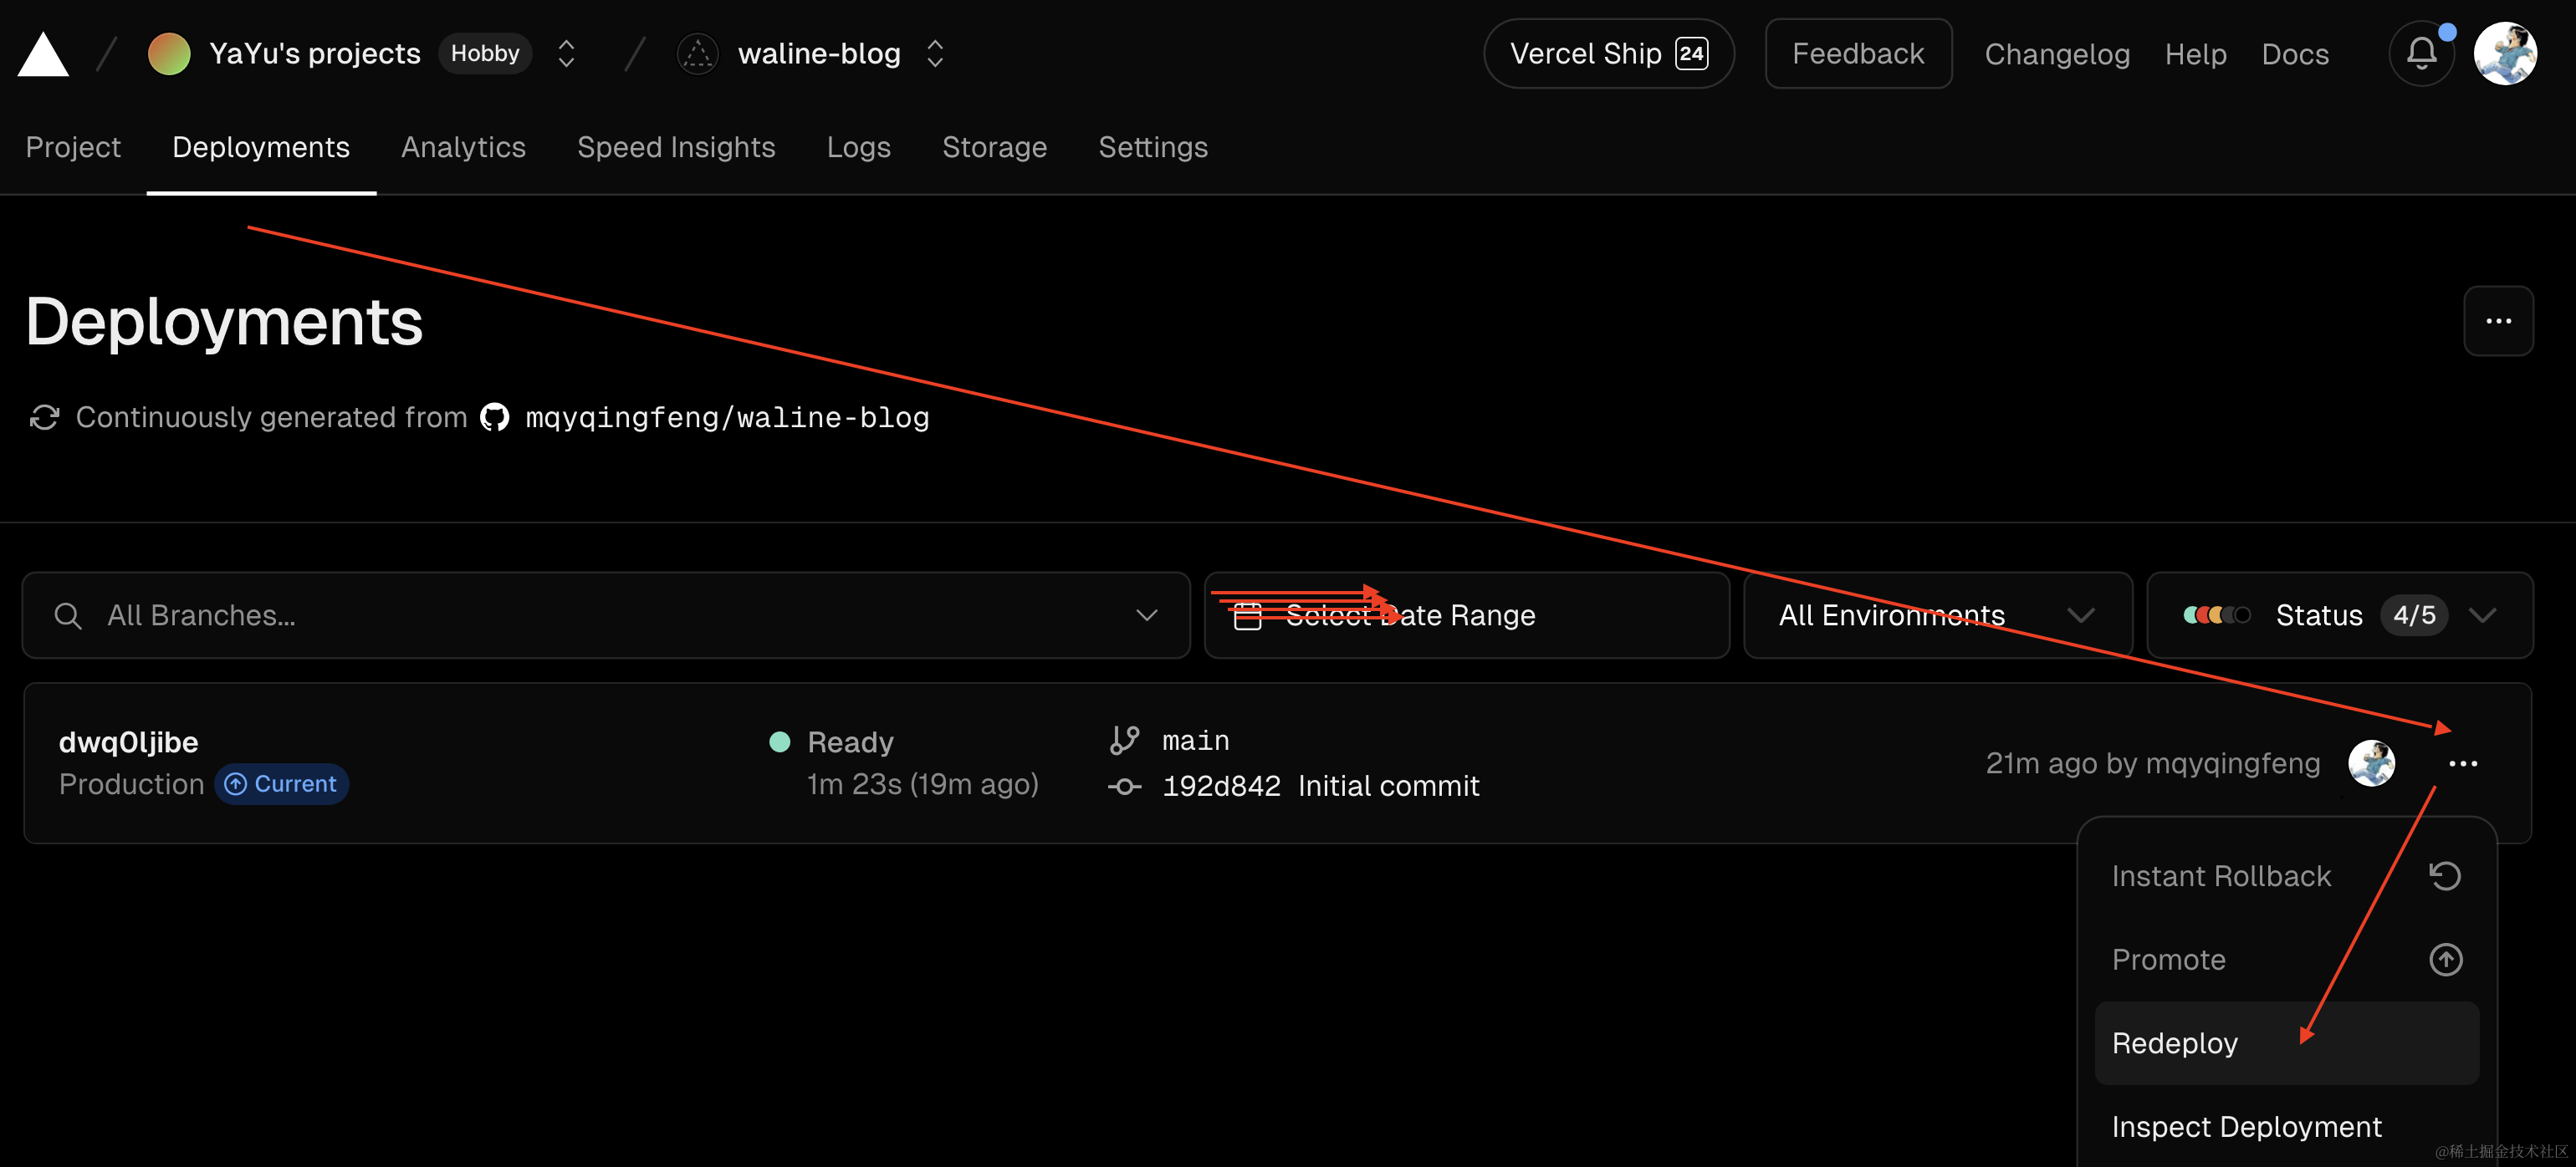The height and width of the screenshot is (1167, 2576).
Task: Click the waline-blog project icon
Action: [697, 54]
